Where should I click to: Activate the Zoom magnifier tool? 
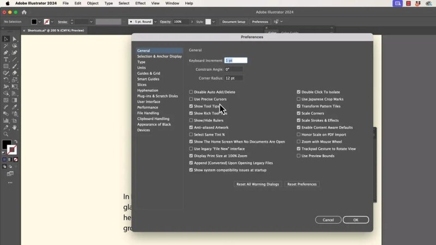[x=6, y=134]
